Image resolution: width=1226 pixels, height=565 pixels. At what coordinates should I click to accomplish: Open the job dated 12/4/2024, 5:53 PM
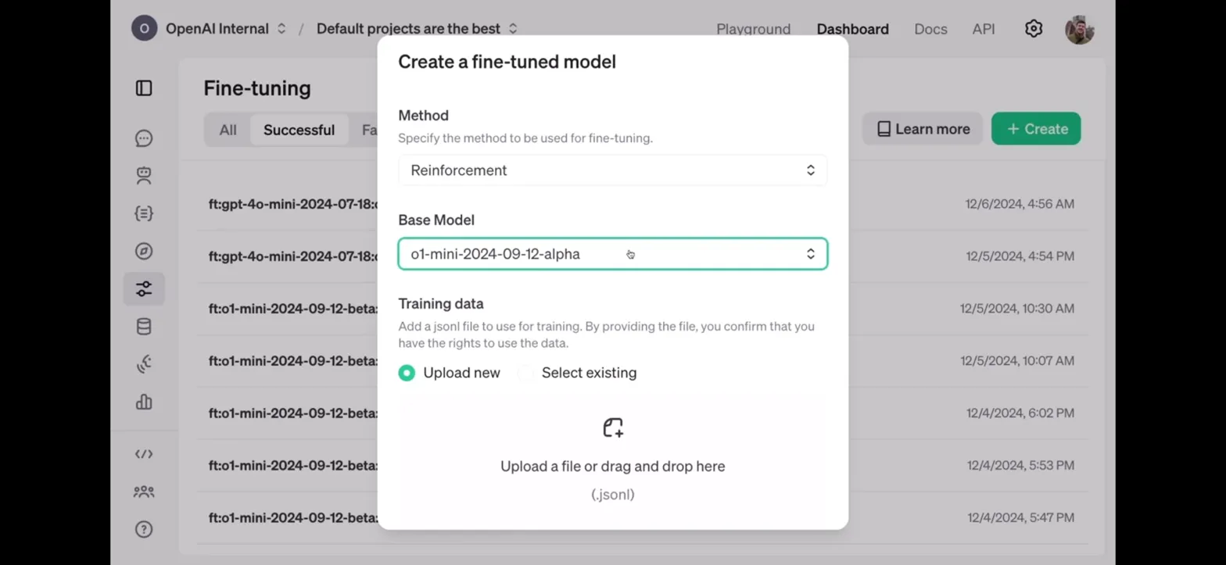[x=641, y=466]
